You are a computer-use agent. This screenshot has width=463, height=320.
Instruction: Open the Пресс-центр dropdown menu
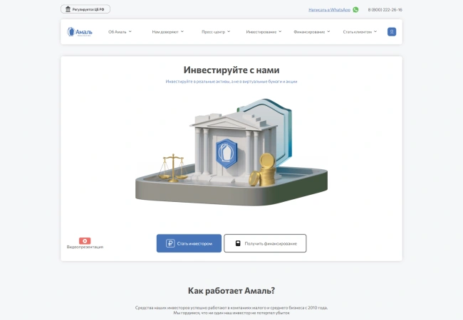click(214, 32)
